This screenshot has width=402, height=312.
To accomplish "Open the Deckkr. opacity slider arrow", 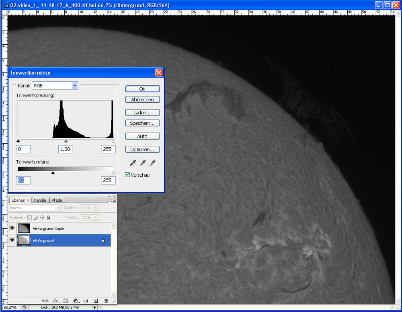I will (x=95, y=208).
